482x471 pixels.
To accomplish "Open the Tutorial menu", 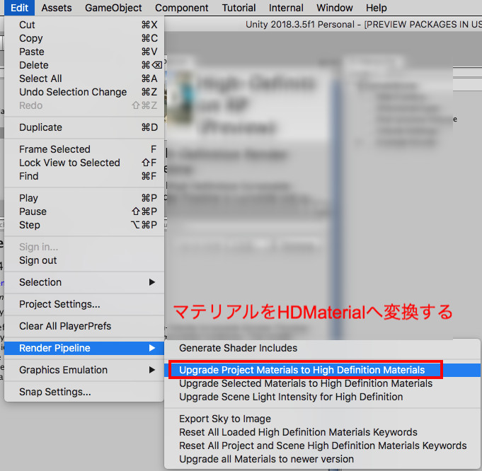I will click(239, 8).
